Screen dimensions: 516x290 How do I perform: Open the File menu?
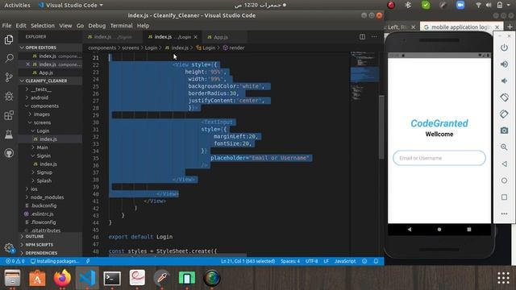click(6, 26)
